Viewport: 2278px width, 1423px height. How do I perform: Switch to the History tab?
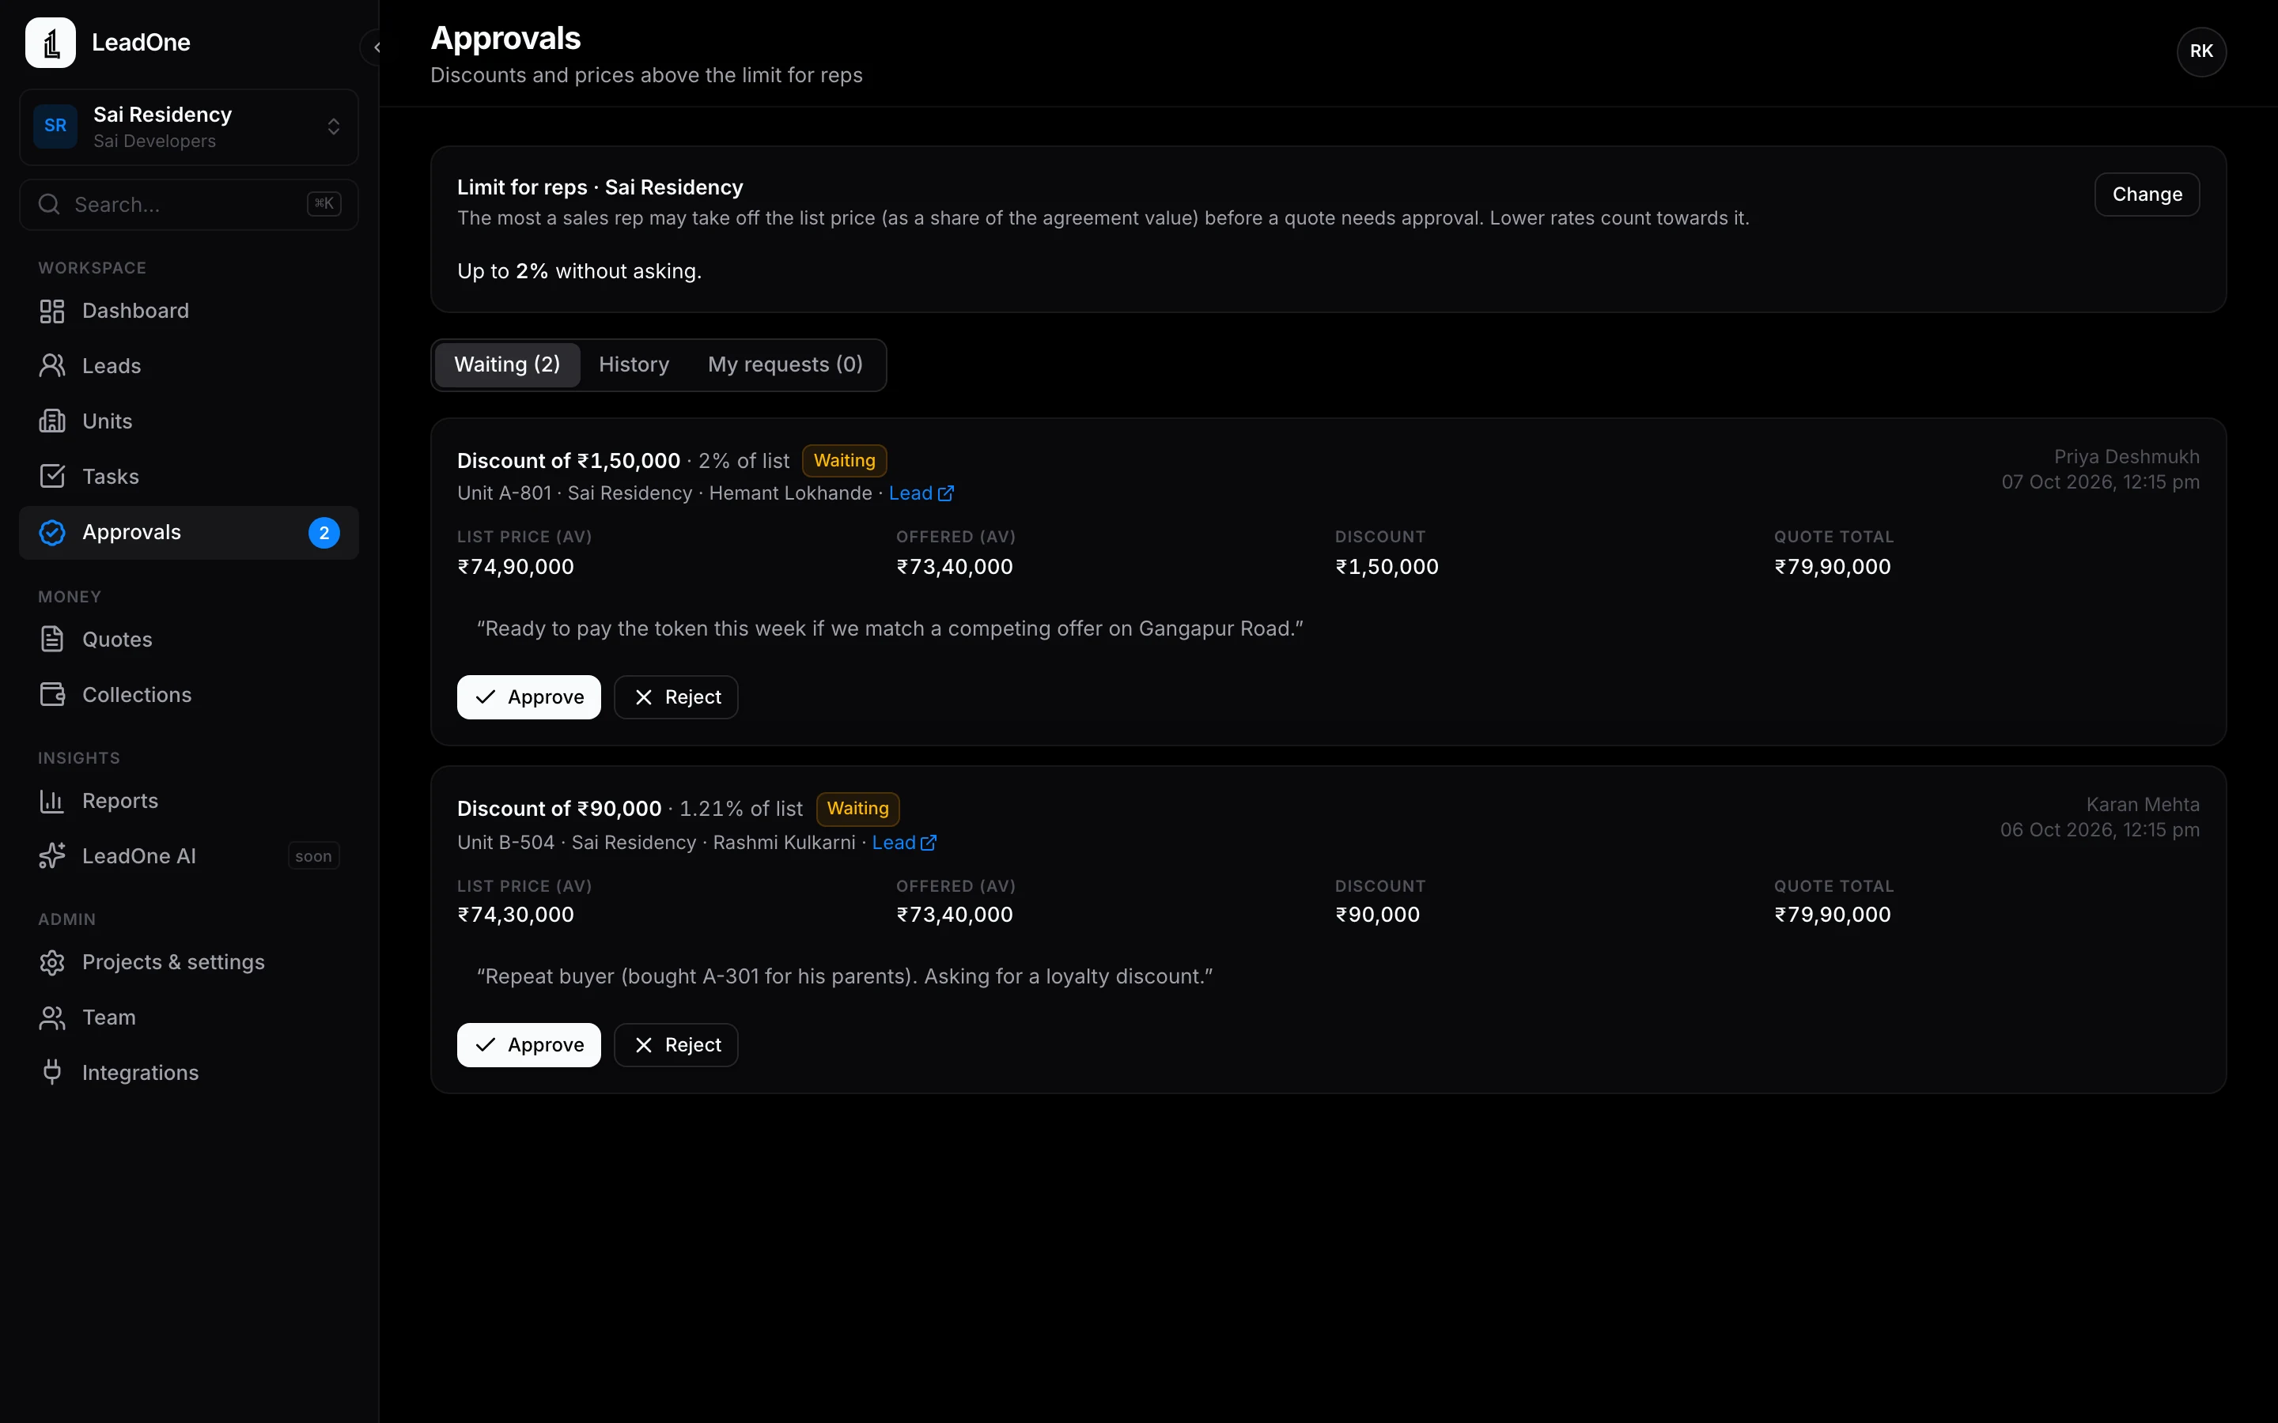click(634, 365)
